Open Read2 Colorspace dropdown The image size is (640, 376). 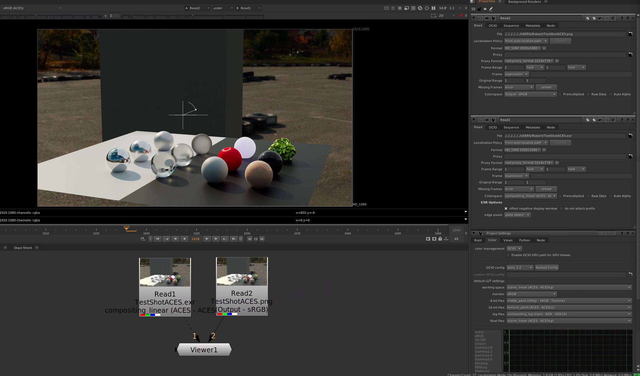530,94
